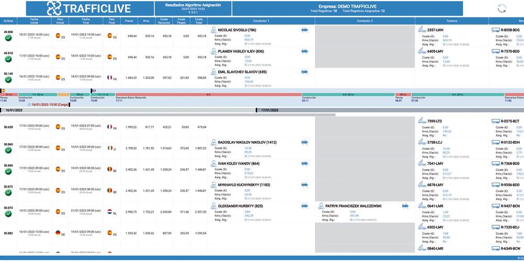Screen dimensions: 524x262
Task: Click the tractor icon for 0641-LMR
Action: click(x=422, y=206)
